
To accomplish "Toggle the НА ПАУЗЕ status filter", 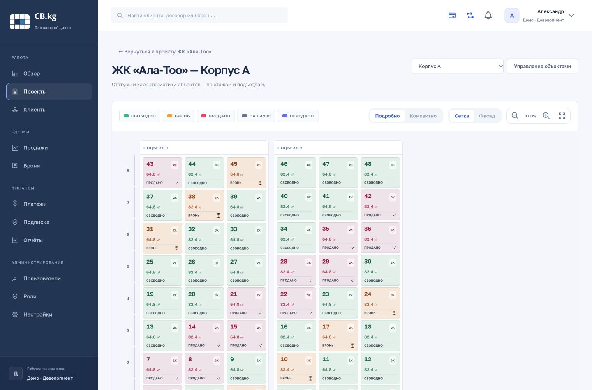I will click(257, 116).
